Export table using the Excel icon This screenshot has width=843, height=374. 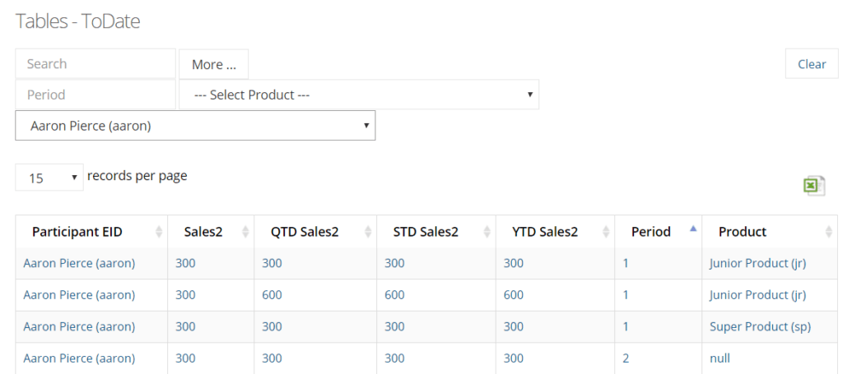814,187
